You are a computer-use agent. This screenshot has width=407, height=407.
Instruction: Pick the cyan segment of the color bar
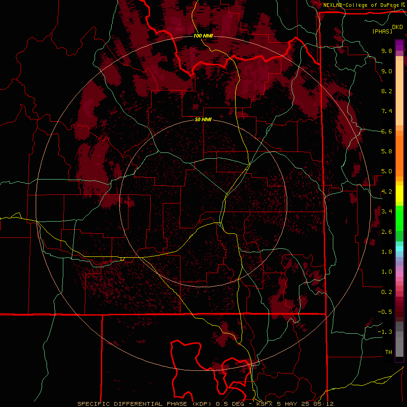coord(399,249)
